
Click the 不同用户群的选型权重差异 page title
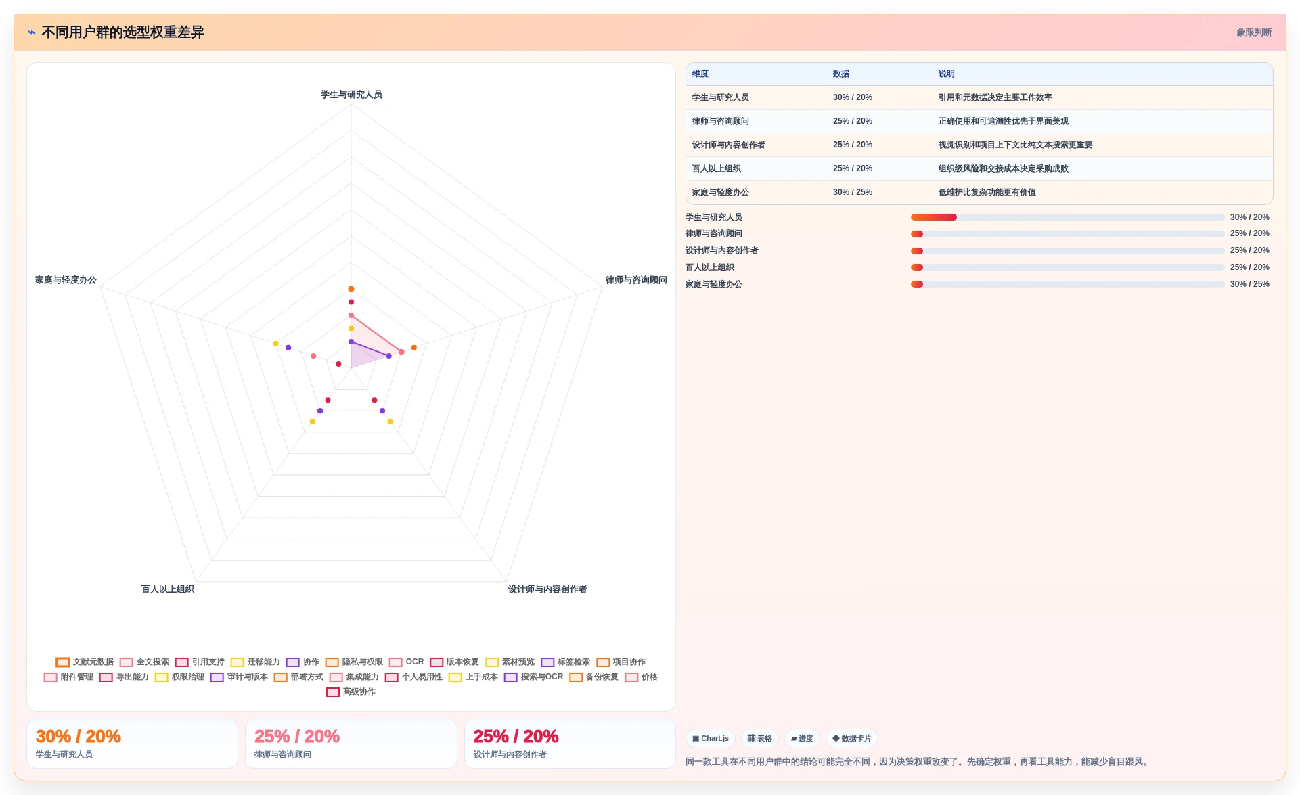click(x=122, y=32)
